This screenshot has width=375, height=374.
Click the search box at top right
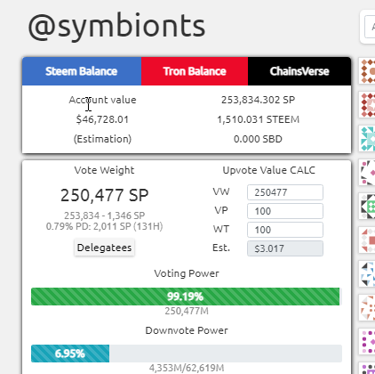click(370, 27)
